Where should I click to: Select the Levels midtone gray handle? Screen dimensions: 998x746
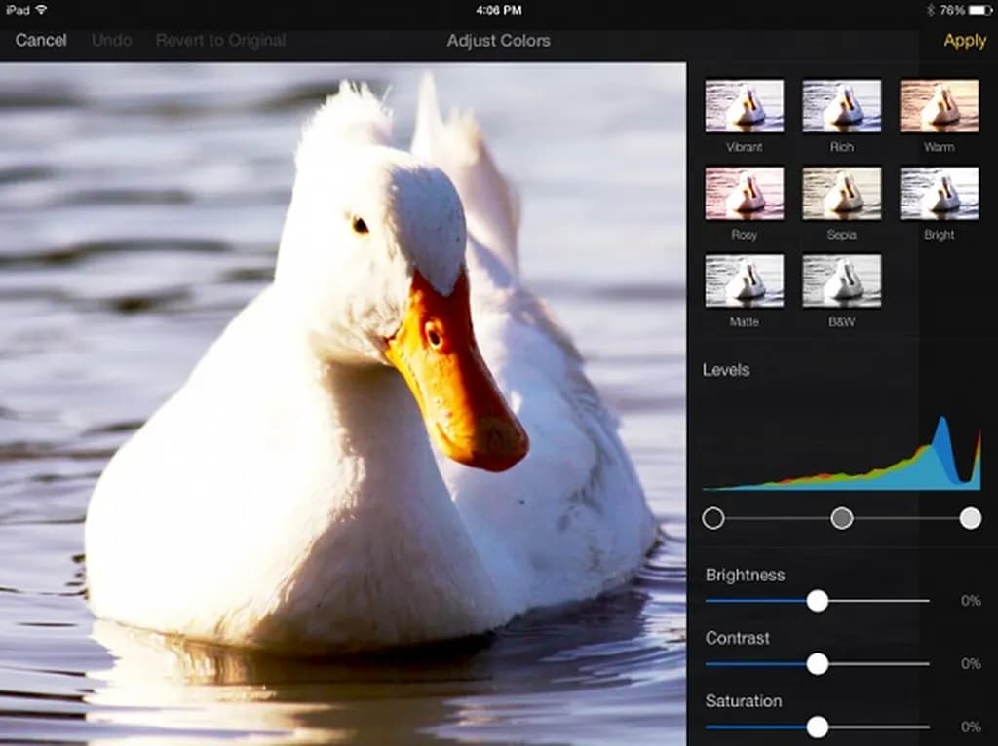point(842,518)
